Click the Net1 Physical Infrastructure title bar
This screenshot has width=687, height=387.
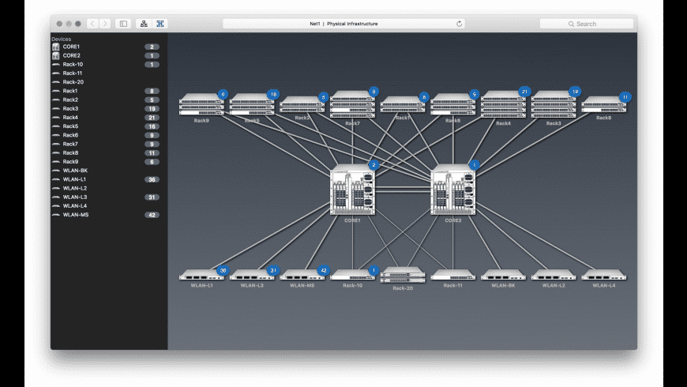(x=343, y=24)
